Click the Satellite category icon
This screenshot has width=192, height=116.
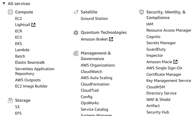tap(76, 12)
